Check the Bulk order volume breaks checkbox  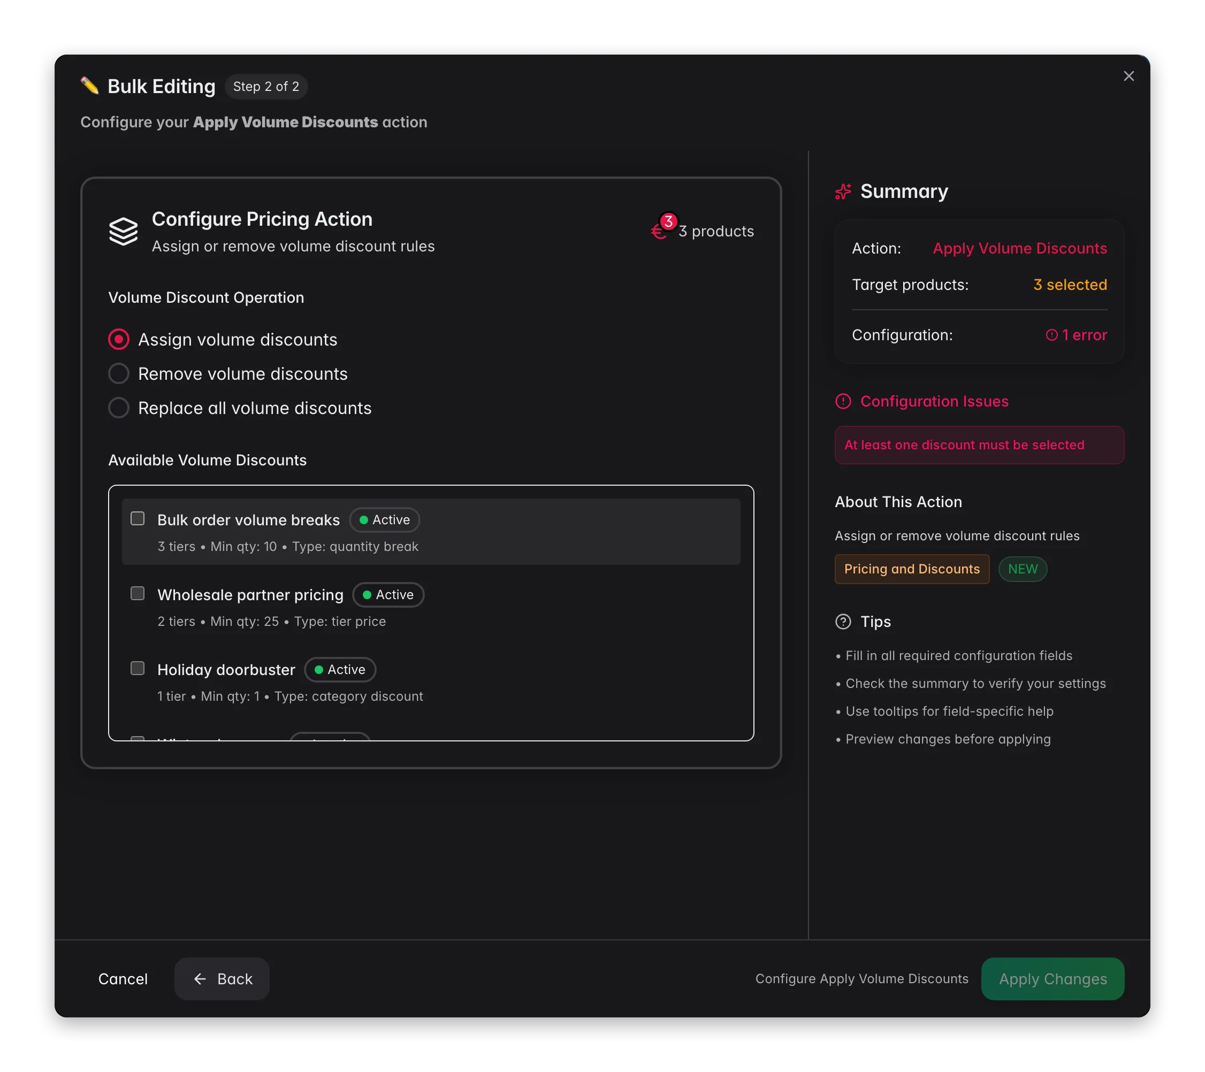coord(138,518)
